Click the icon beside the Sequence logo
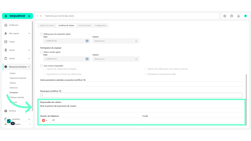Image resolution: width=251 pixels, height=141 pixels. [x=29, y=16]
